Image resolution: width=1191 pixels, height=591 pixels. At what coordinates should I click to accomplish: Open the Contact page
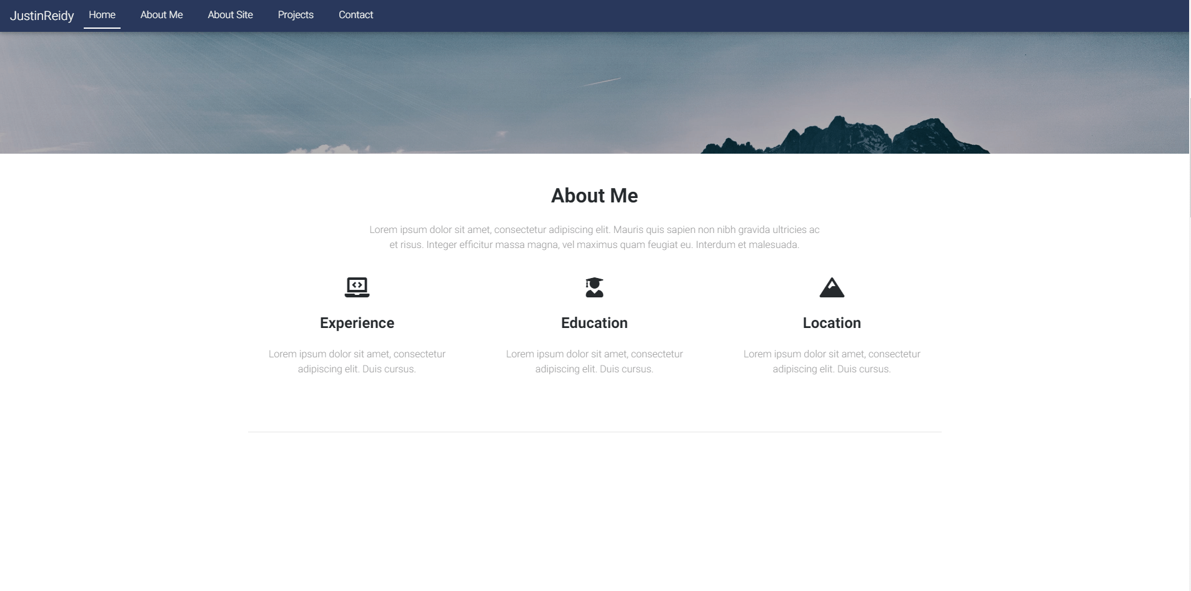tap(355, 14)
